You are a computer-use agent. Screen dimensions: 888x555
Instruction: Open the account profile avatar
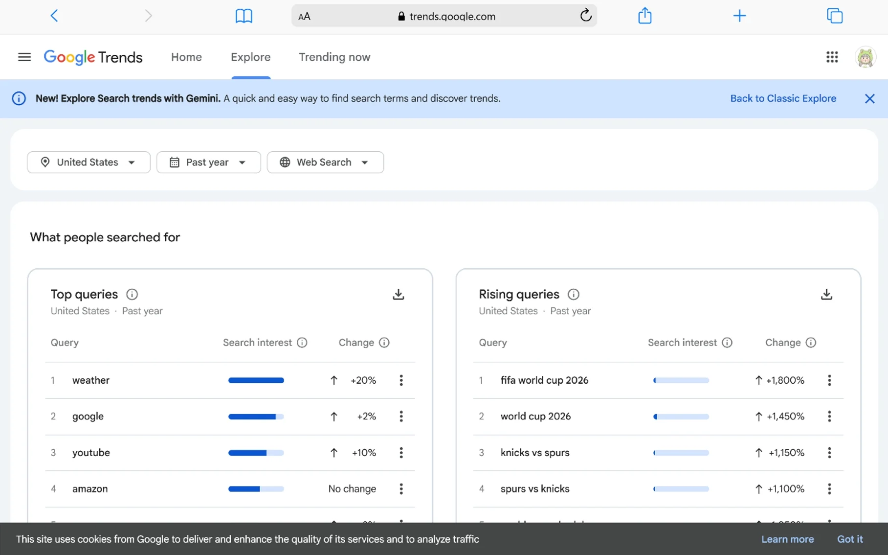pyautogui.click(x=865, y=57)
